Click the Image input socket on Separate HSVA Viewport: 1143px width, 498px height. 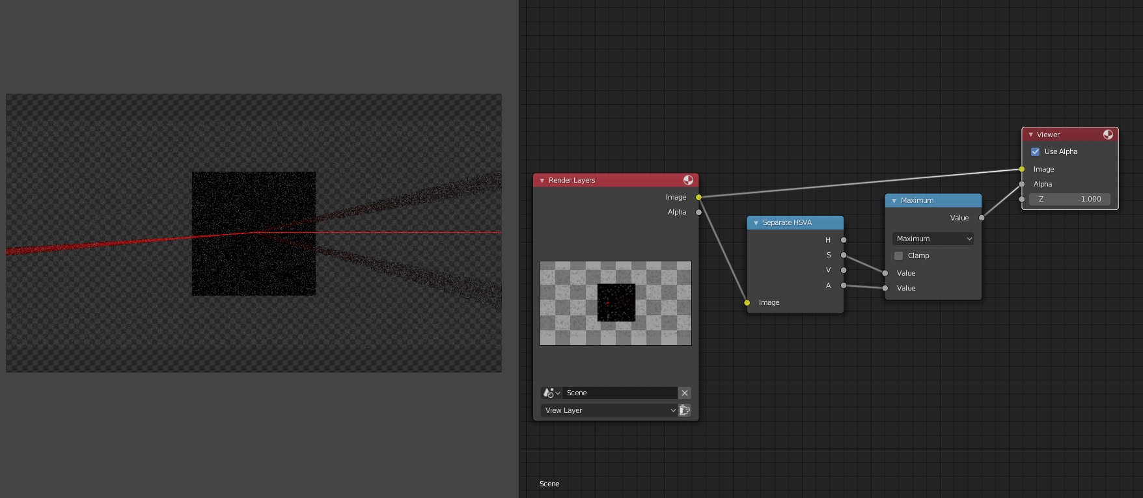pyautogui.click(x=747, y=302)
